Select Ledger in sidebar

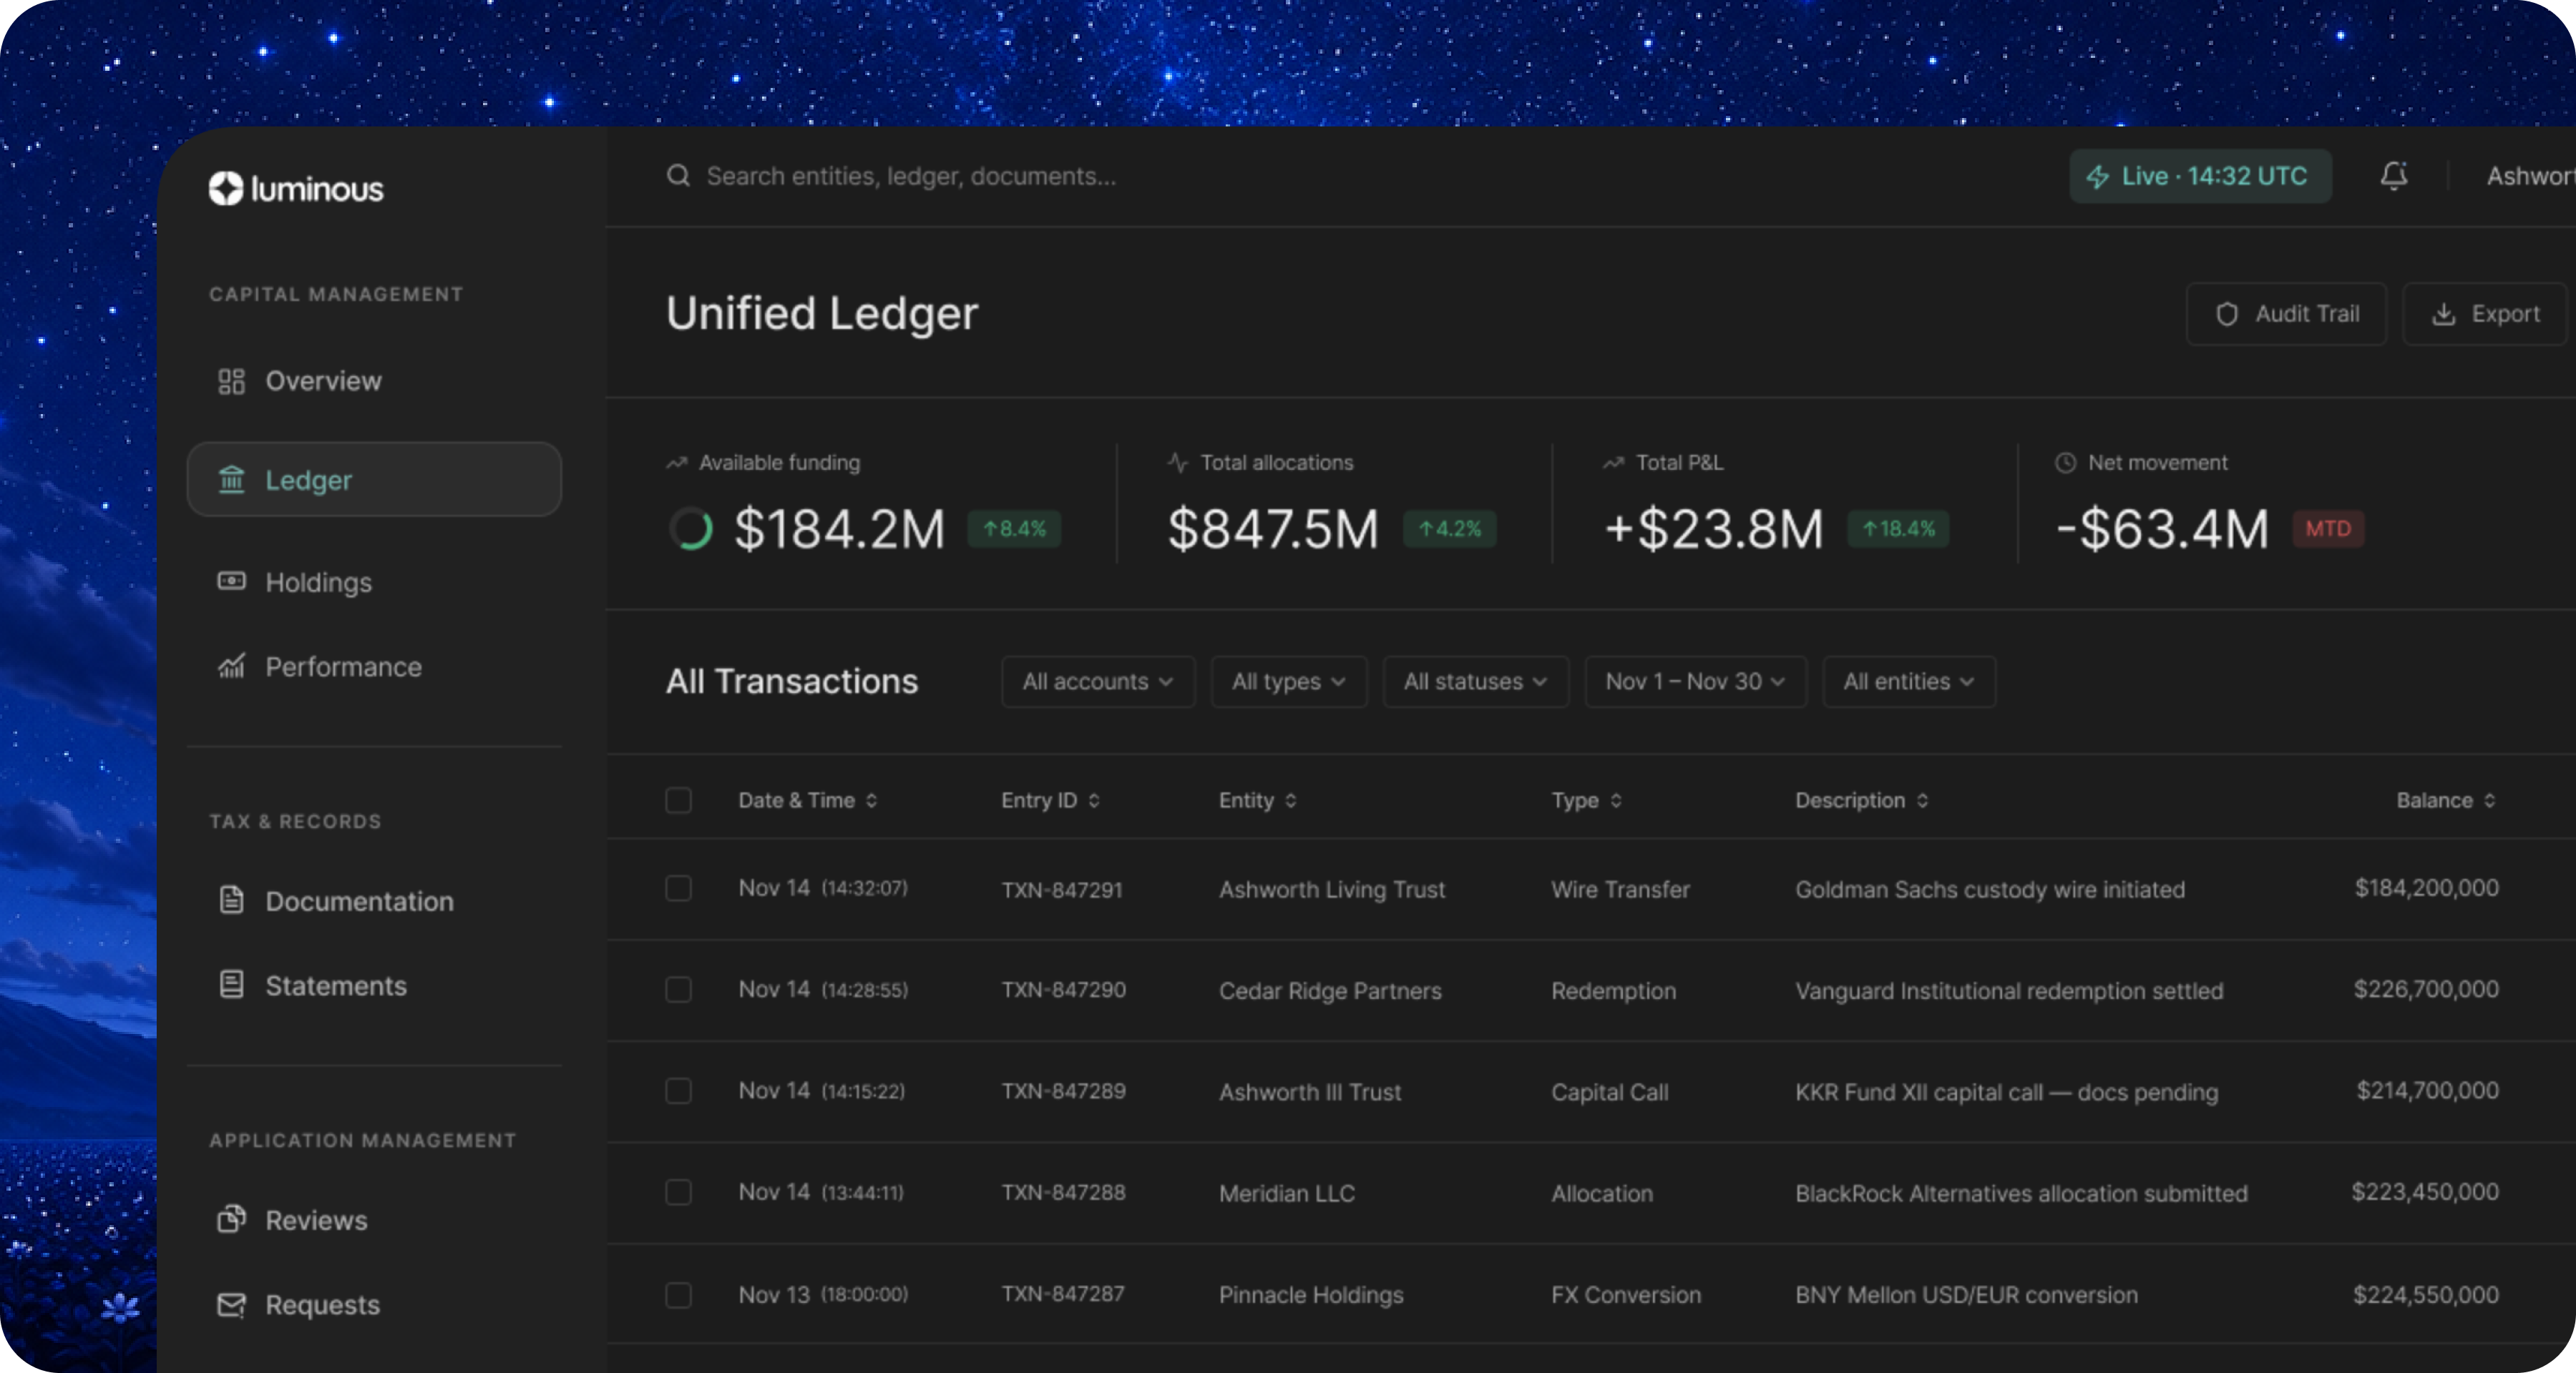[x=374, y=480]
